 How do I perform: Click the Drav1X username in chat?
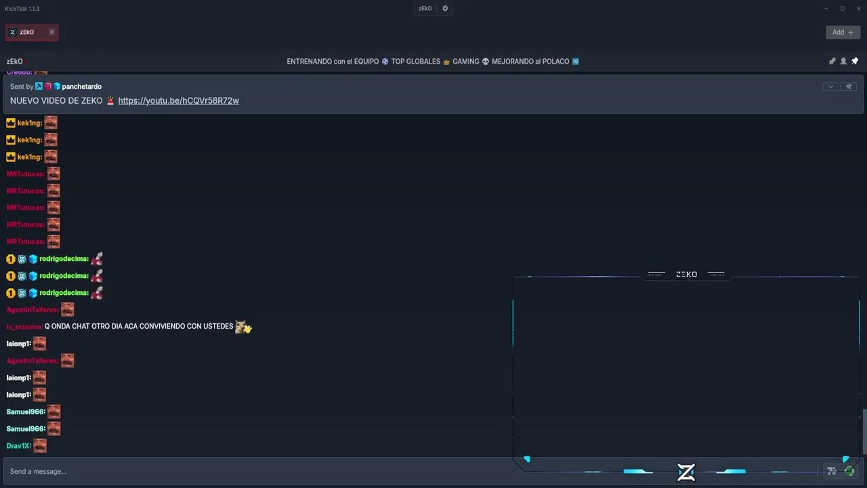coord(18,446)
